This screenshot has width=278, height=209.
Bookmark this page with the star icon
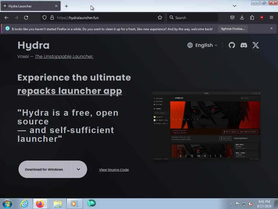tap(160, 17)
